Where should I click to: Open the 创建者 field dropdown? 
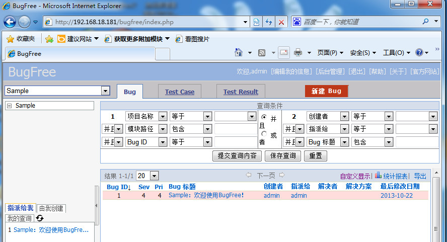coord(344,116)
